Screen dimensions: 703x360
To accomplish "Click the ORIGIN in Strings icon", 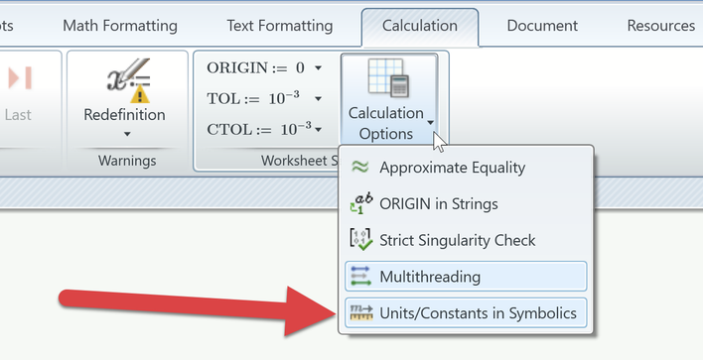I will click(x=360, y=203).
